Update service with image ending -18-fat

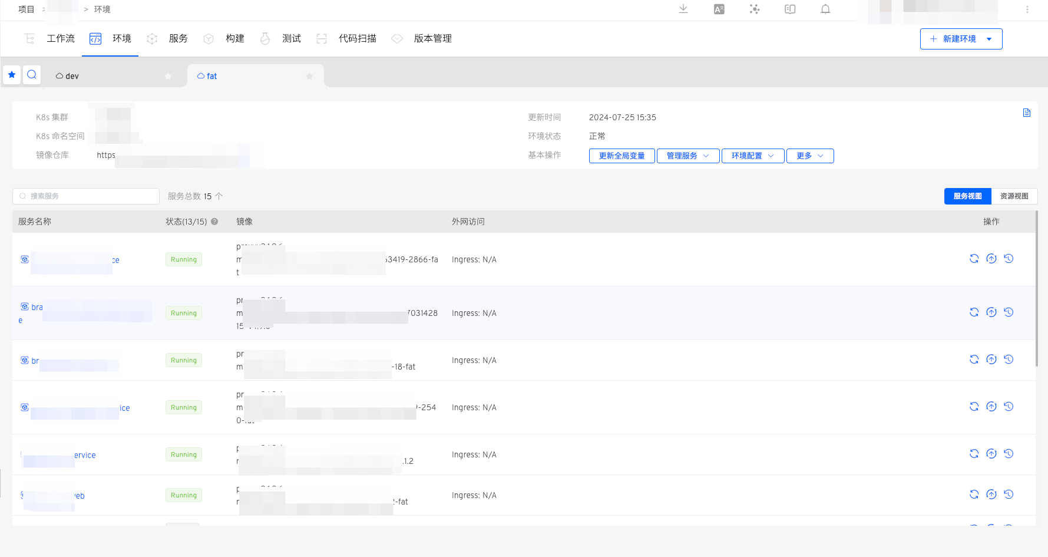click(x=991, y=359)
